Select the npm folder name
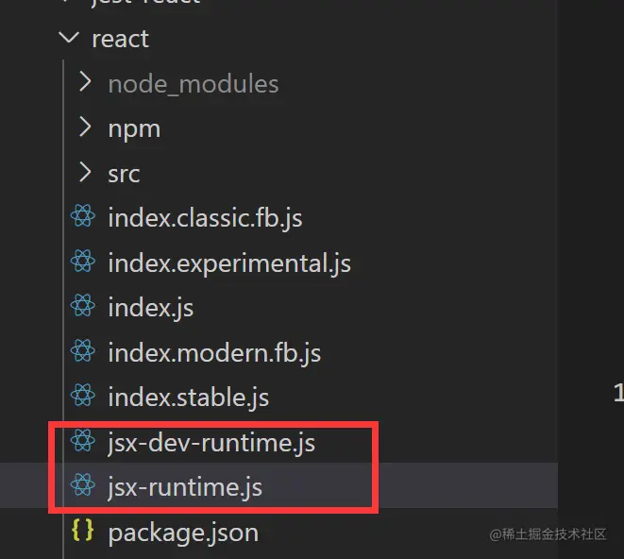Screen dimensions: 624x559 134,129
